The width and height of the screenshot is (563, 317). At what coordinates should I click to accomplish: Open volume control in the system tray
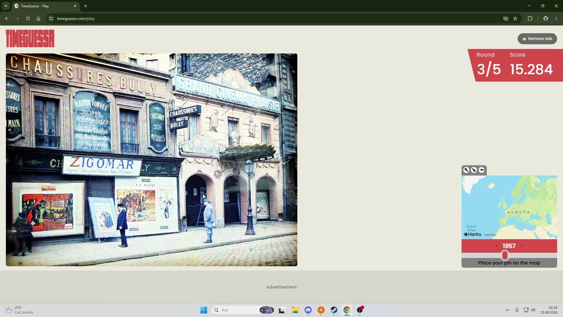533,310
